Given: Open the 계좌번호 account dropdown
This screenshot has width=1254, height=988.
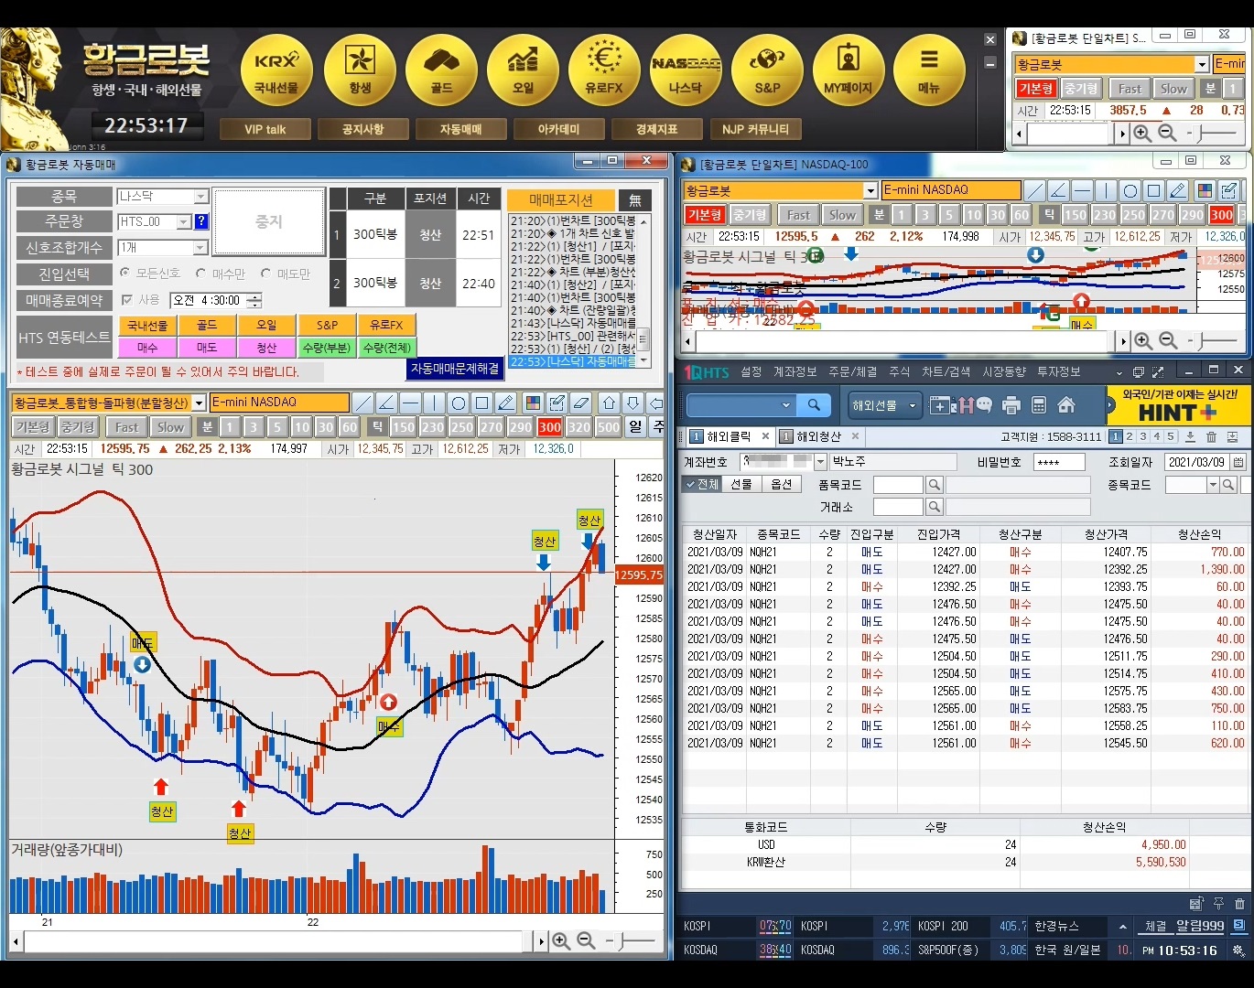Looking at the screenshot, I should (820, 462).
